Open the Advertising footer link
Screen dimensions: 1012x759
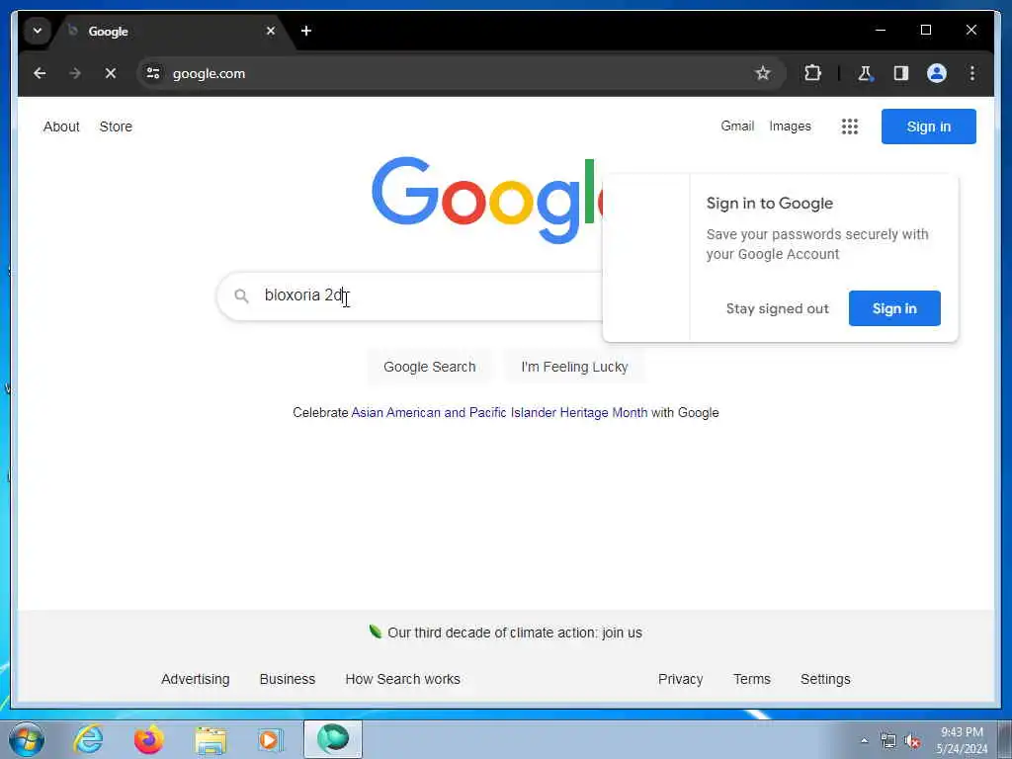[x=196, y=679]
